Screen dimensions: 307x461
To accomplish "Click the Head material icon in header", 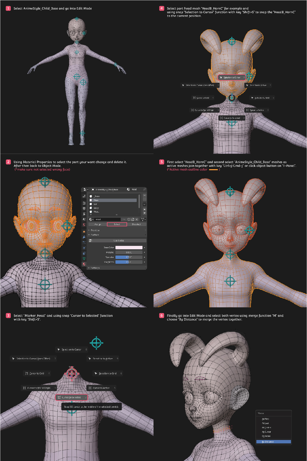I will click(x=128, y=189).
